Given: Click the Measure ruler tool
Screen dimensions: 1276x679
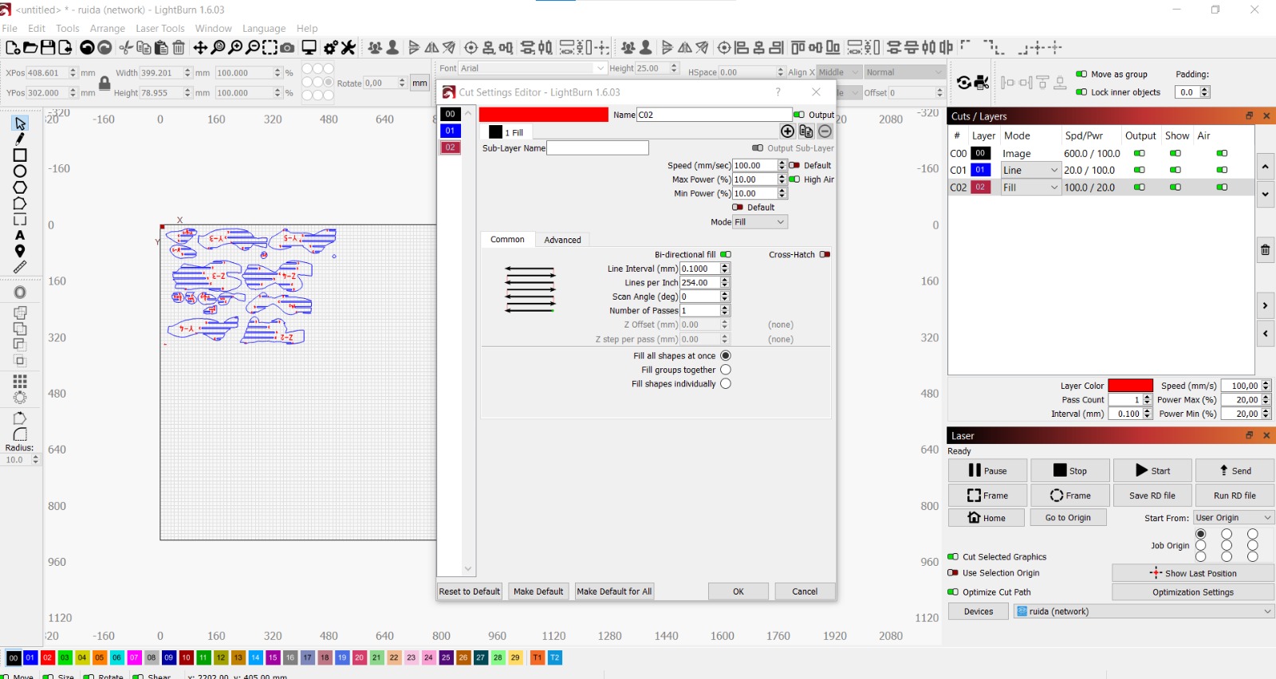Looking at the screenshot, I should tap(20, 267).
